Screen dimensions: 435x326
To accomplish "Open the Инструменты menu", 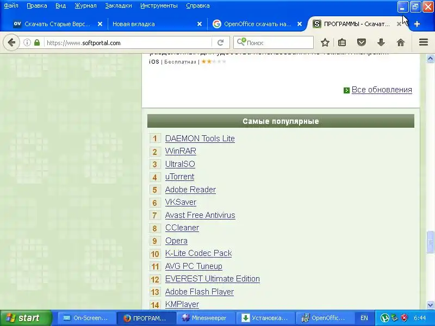I will tap(159, 5).
